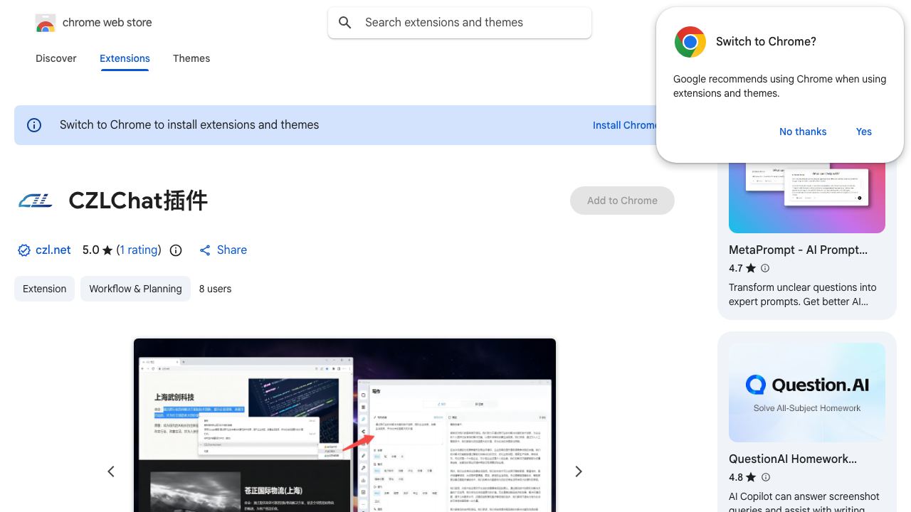911x512 pixels.
Task: Click the chrome web store title text
Action: pyautogui.click(x=107, y=23)
